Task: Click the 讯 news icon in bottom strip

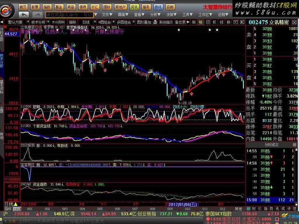Action: pos(277,209)
